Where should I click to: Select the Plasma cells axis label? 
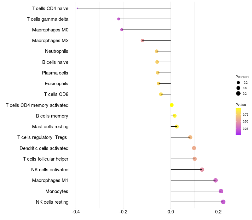pos(55,73)
